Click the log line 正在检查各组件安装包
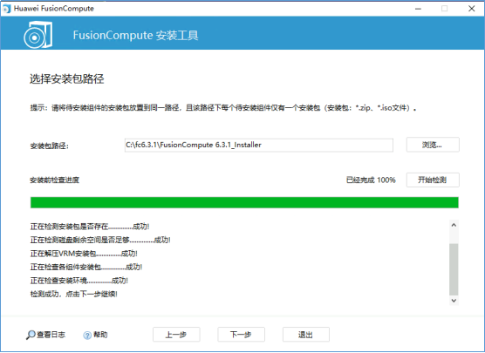Viewport: 485px width, 353px height. (x=86, y=267)
